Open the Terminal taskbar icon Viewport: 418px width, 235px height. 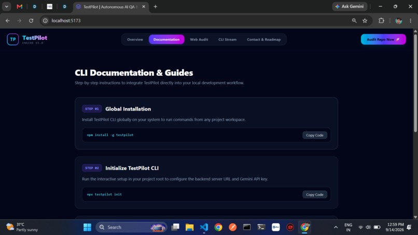click(261, 227)
